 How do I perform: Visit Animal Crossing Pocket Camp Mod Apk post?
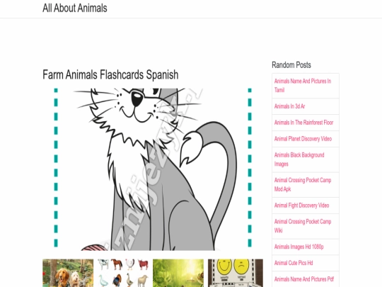(x=303, y=184)
